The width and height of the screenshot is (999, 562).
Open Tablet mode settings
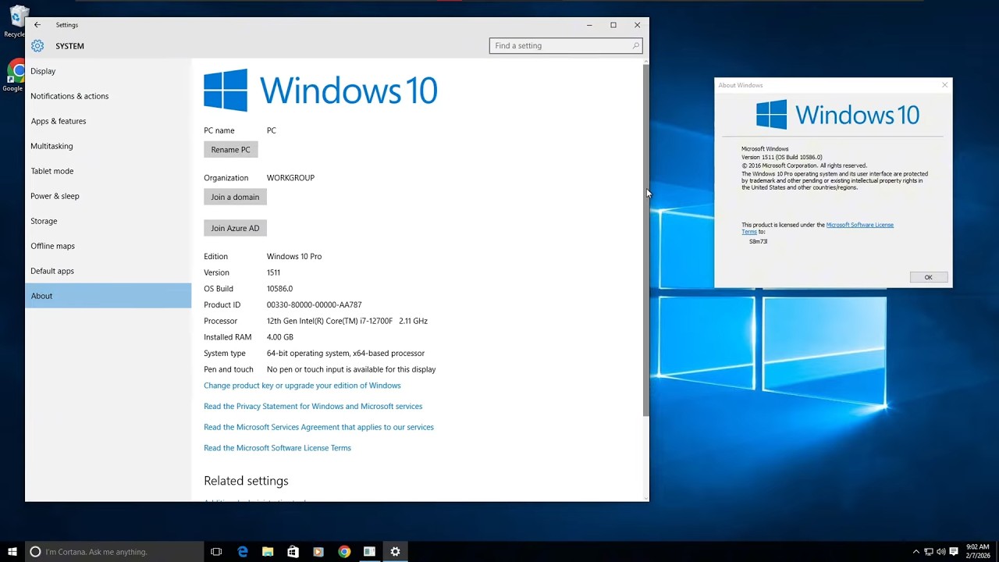pyautogui.click(x=108, y=171)
